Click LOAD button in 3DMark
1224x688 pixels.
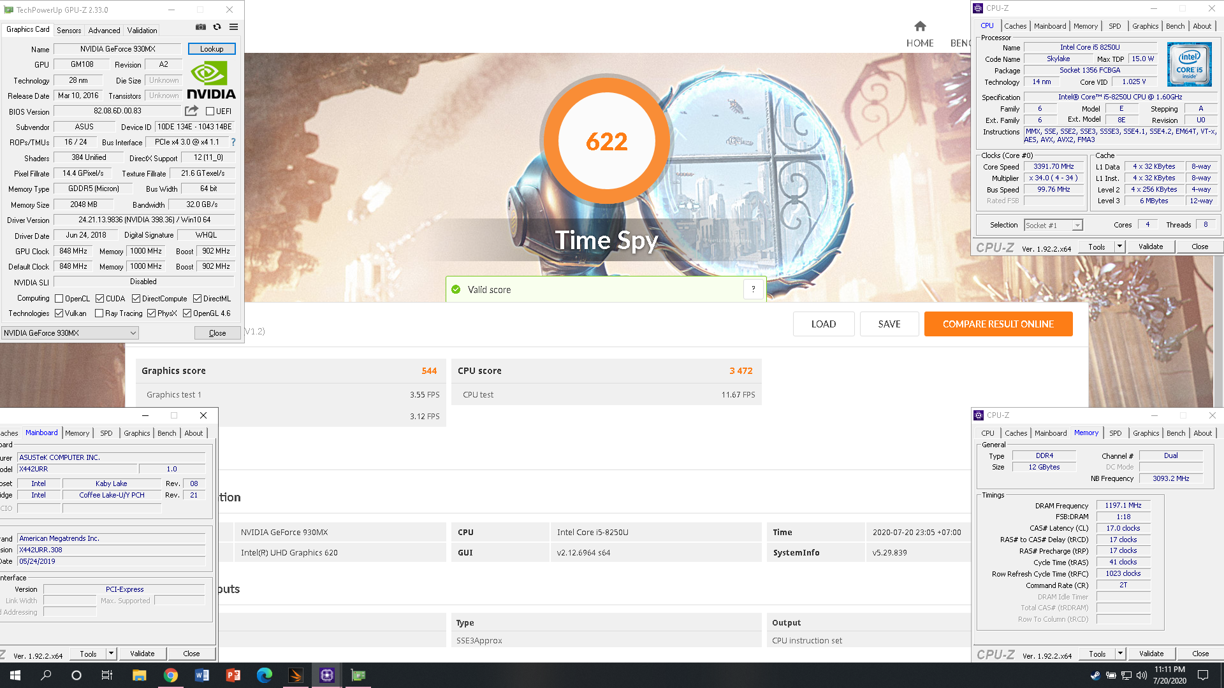tap(824, 324)
